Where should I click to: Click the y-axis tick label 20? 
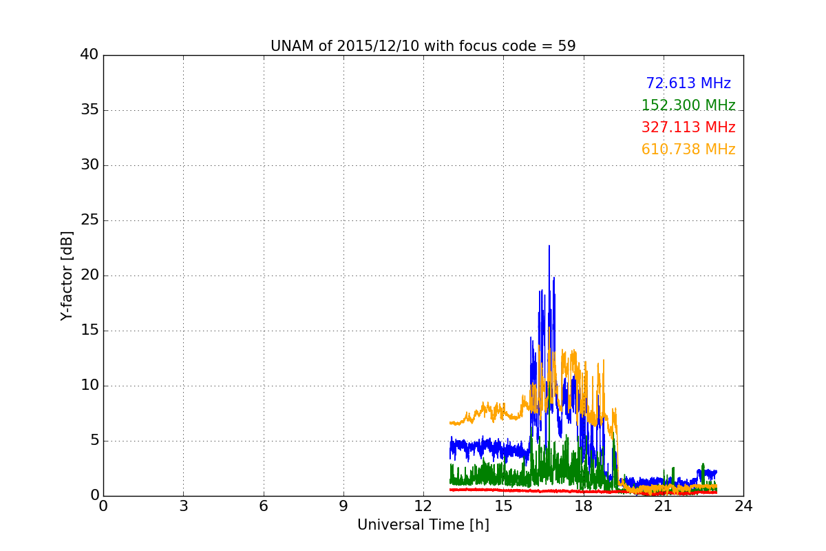(x=89, y=275)
